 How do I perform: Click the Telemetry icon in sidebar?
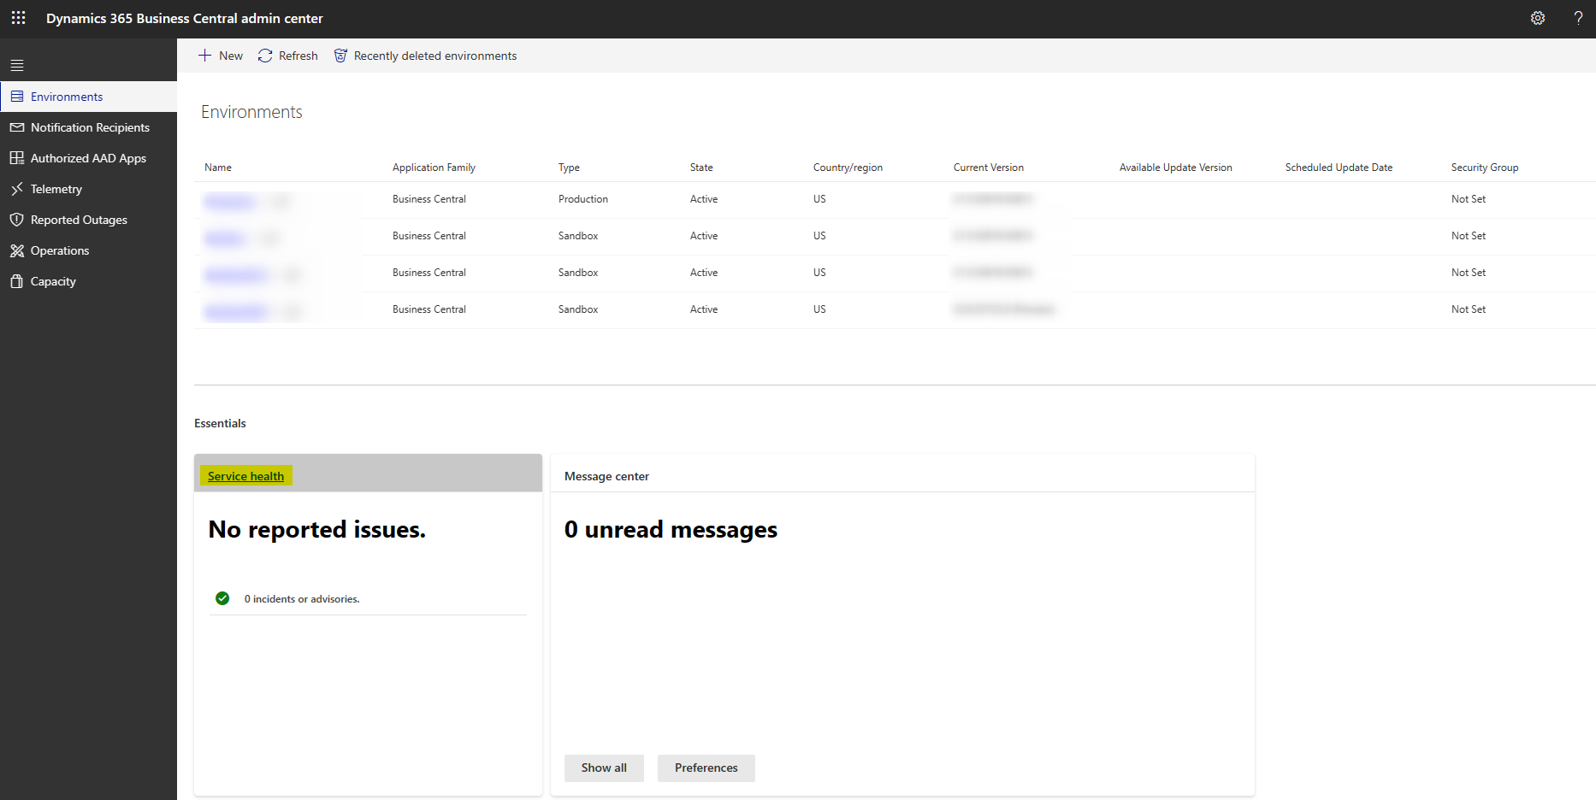point(17,189)
